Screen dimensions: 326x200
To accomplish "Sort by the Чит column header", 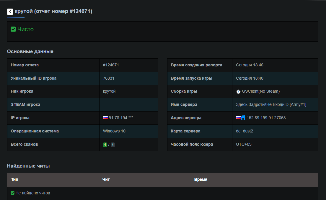I will pos(106,179).
